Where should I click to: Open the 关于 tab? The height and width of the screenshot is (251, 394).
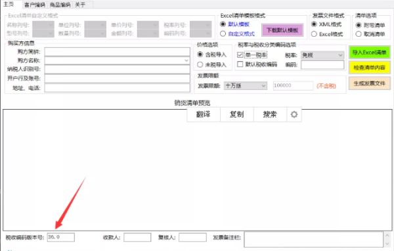(80, 5)
